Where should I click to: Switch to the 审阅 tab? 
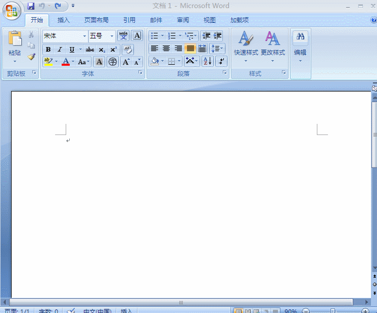click(x=183, y=20)
